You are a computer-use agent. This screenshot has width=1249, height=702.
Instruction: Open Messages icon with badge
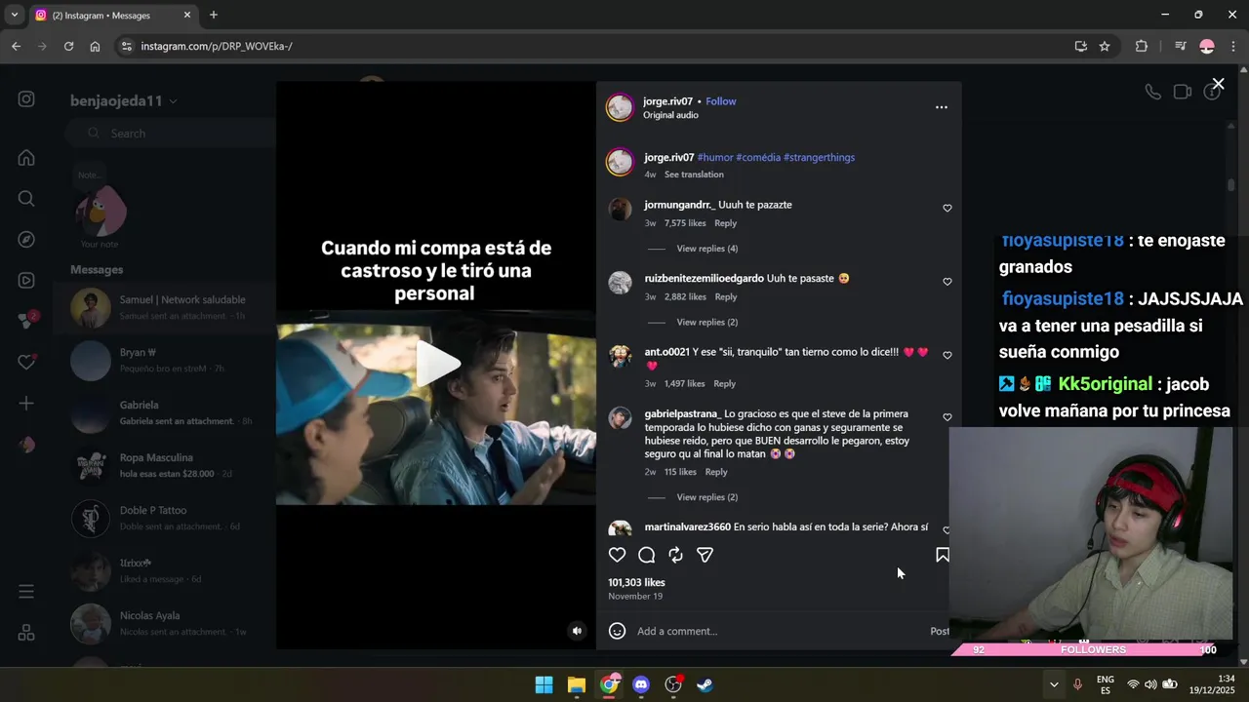click(x=27, y=321)
